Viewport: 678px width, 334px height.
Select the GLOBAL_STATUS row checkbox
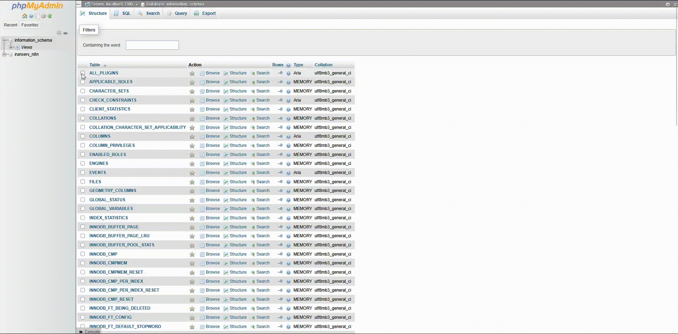click(x=83, y=200)
